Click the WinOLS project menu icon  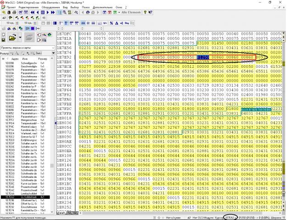point(3,7)
